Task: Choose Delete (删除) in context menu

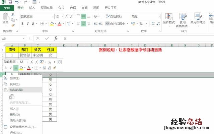Action: click(x=22, y=115)
